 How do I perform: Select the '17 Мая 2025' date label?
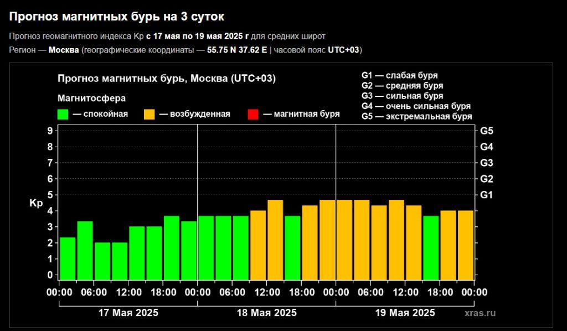point(128,313)
